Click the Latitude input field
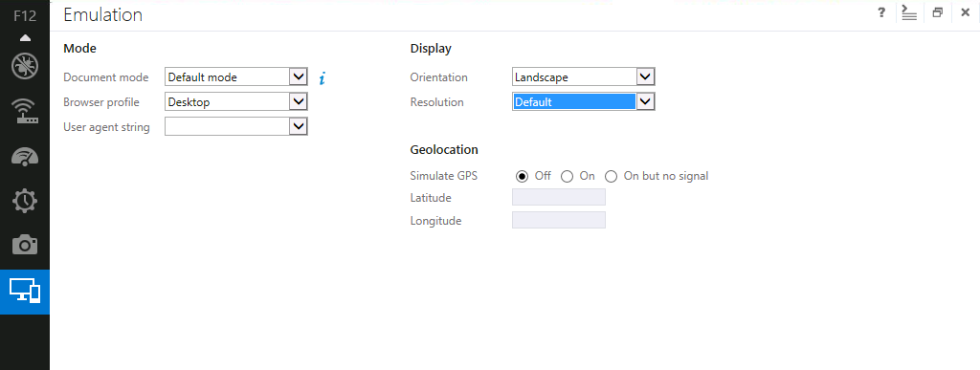980x370 pixels. tap(559, 197)
